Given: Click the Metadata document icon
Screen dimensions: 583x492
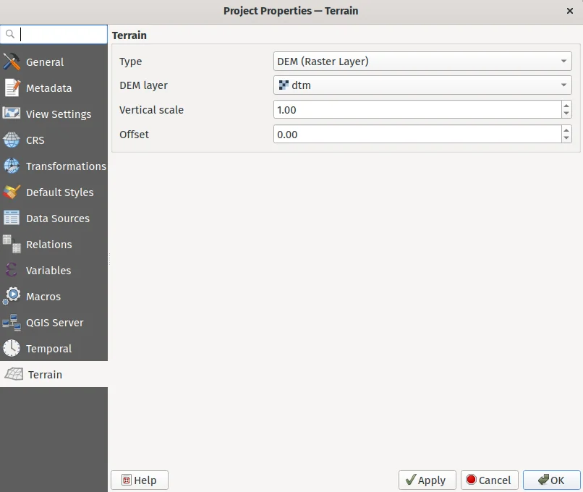Looking at the screenshot, I should coord(12,88).
